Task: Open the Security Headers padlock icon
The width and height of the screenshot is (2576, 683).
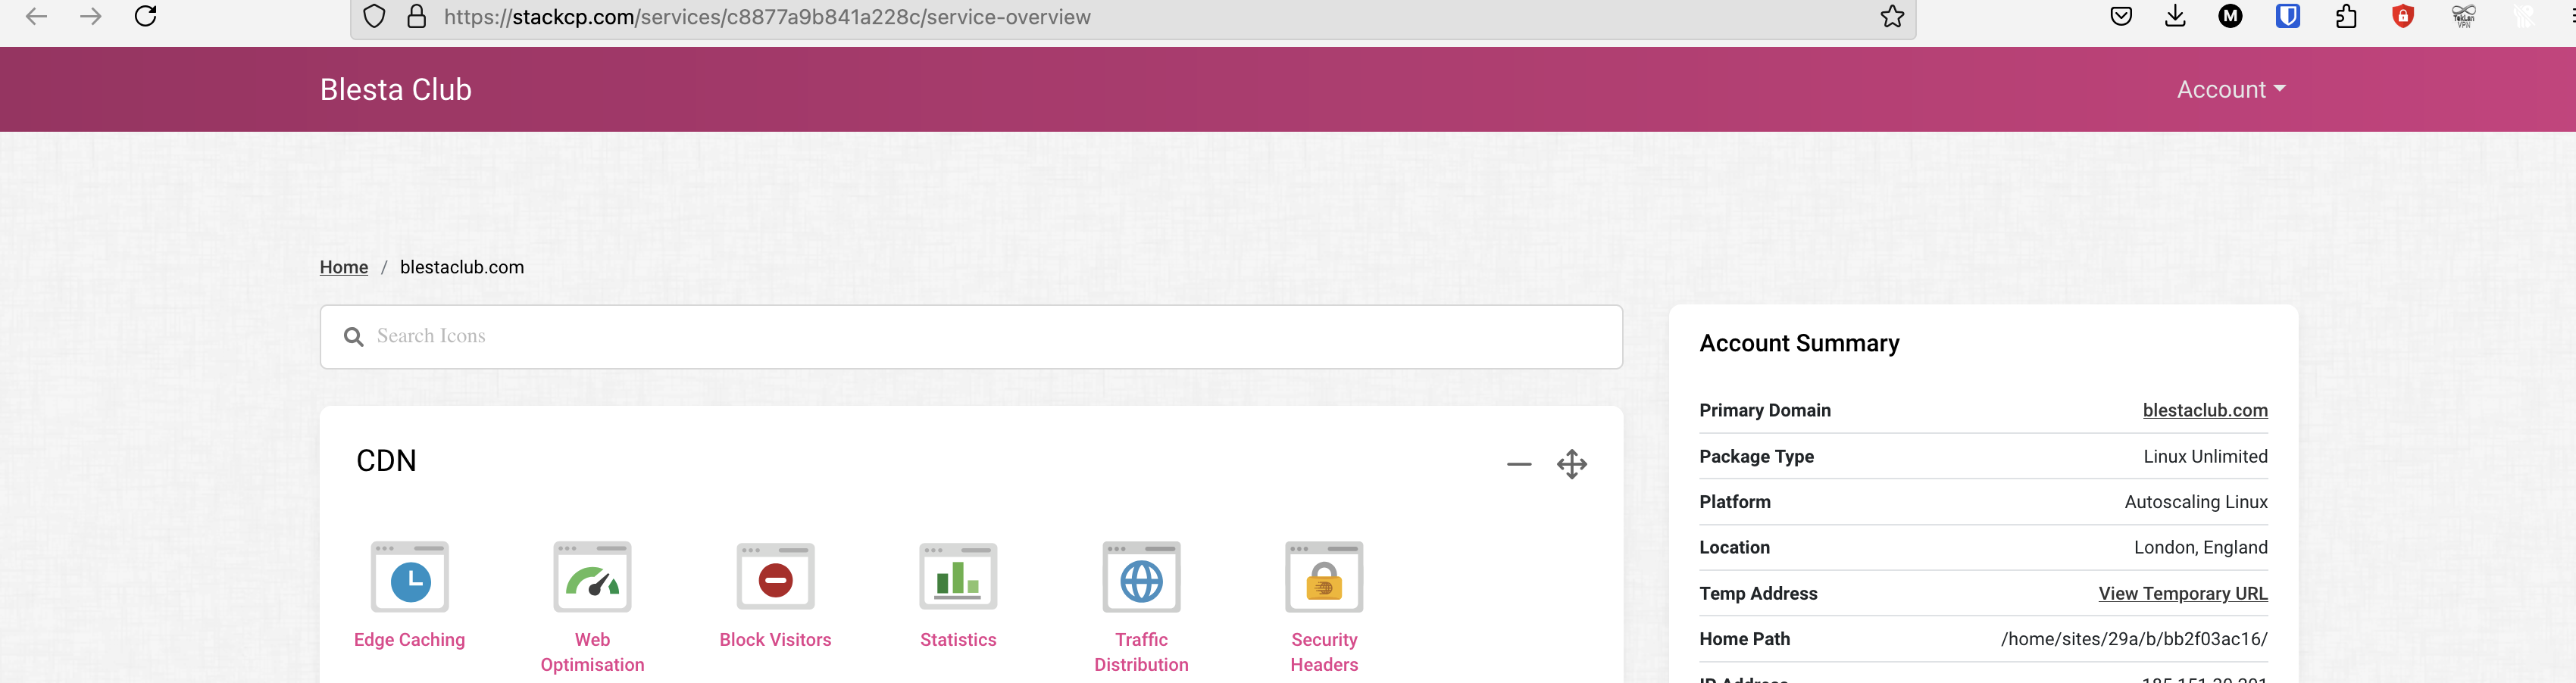Action: [x=1324, y=577]
